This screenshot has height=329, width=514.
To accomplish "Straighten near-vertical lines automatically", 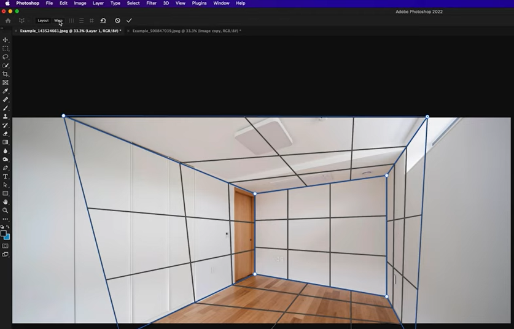I will [x=71, y=21].
